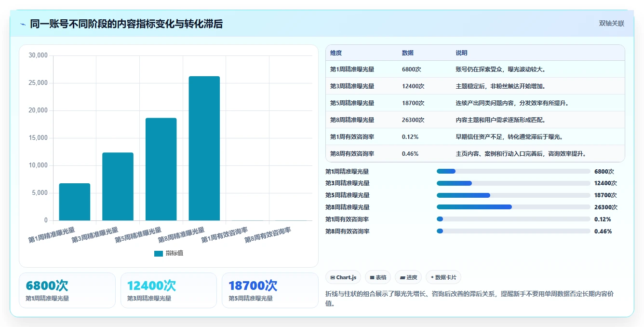Click the table value 0.12%
This screenshot has height=327, width=644.
point(410,137)
